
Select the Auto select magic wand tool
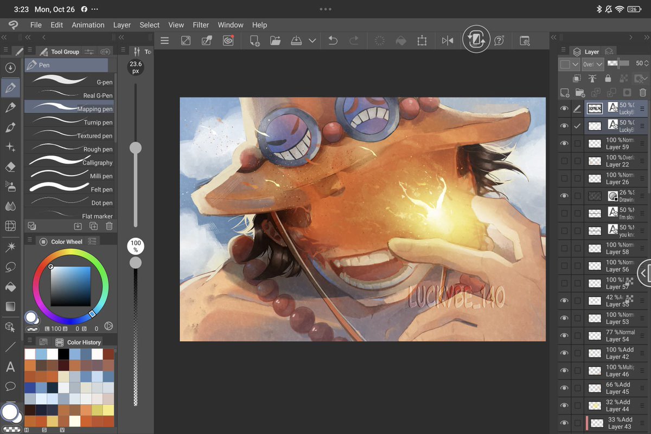[10, 247]
